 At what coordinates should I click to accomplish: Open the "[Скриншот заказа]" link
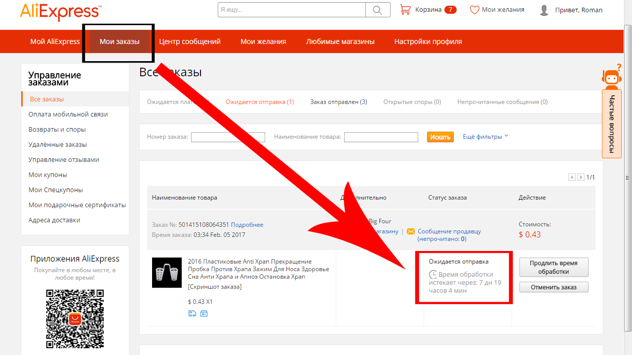215,287
